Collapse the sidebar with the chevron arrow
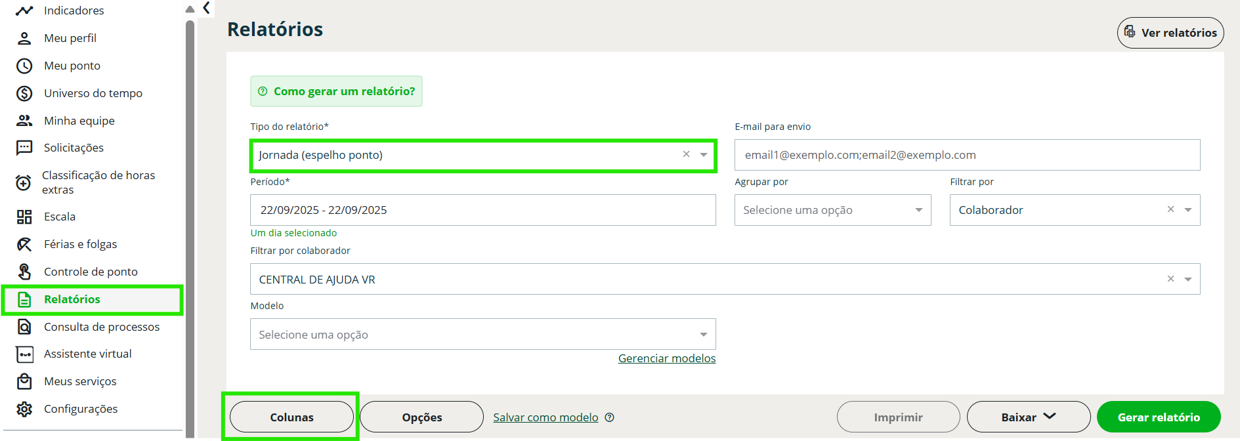Screen dimensions: 1240x441 coord(206,8)
